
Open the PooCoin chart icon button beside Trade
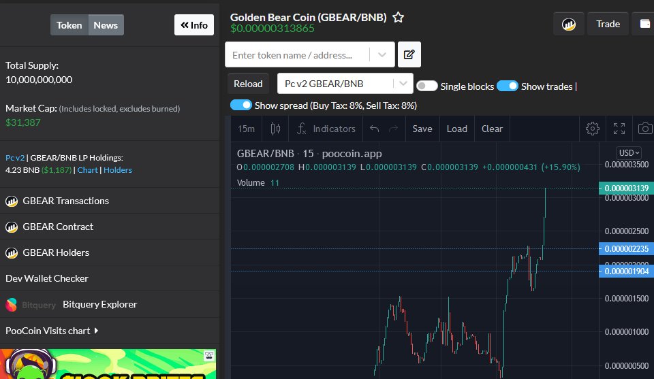pos(568,24)
